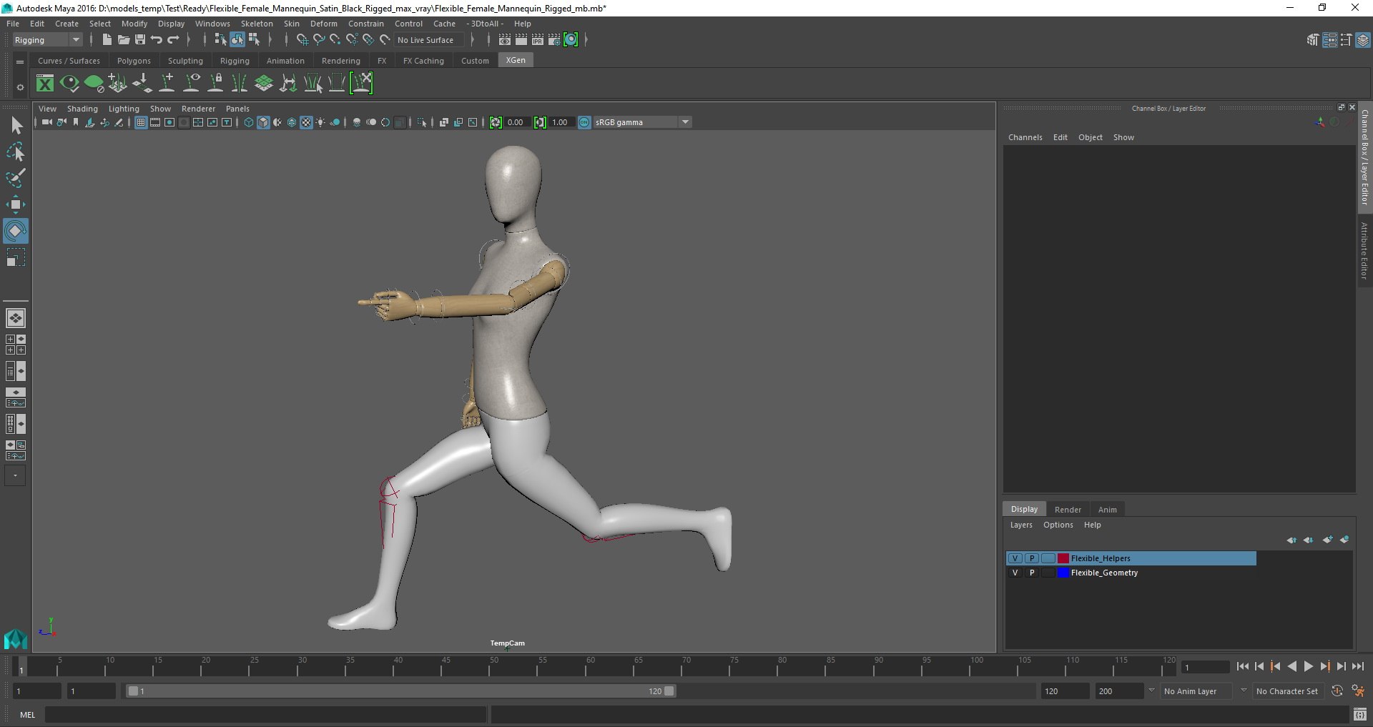Open the Rigging menu set dropdown
1373x727 pixels.
[47, 40]
